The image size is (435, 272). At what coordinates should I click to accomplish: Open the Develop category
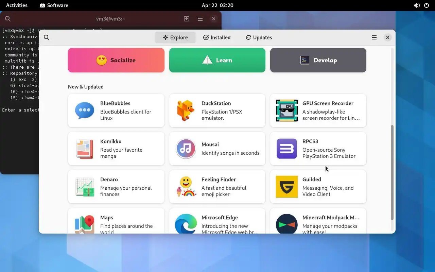(318, 60)
